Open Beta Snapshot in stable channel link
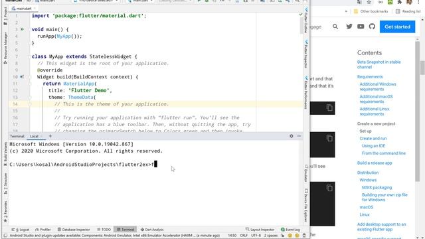 [x=379, y=64]
